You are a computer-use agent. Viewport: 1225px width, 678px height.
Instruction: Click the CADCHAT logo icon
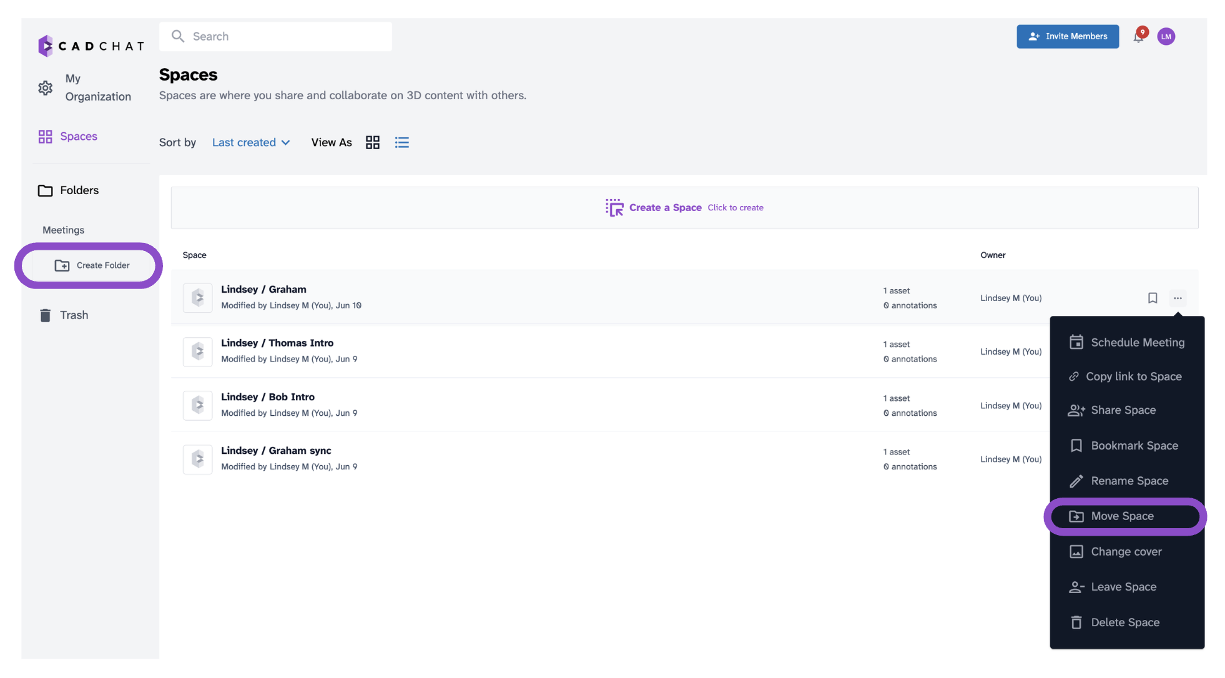pyautogui.click(x=46, y=46)
